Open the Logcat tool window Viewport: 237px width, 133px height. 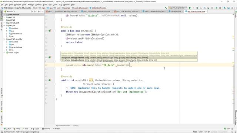[35, 129]
